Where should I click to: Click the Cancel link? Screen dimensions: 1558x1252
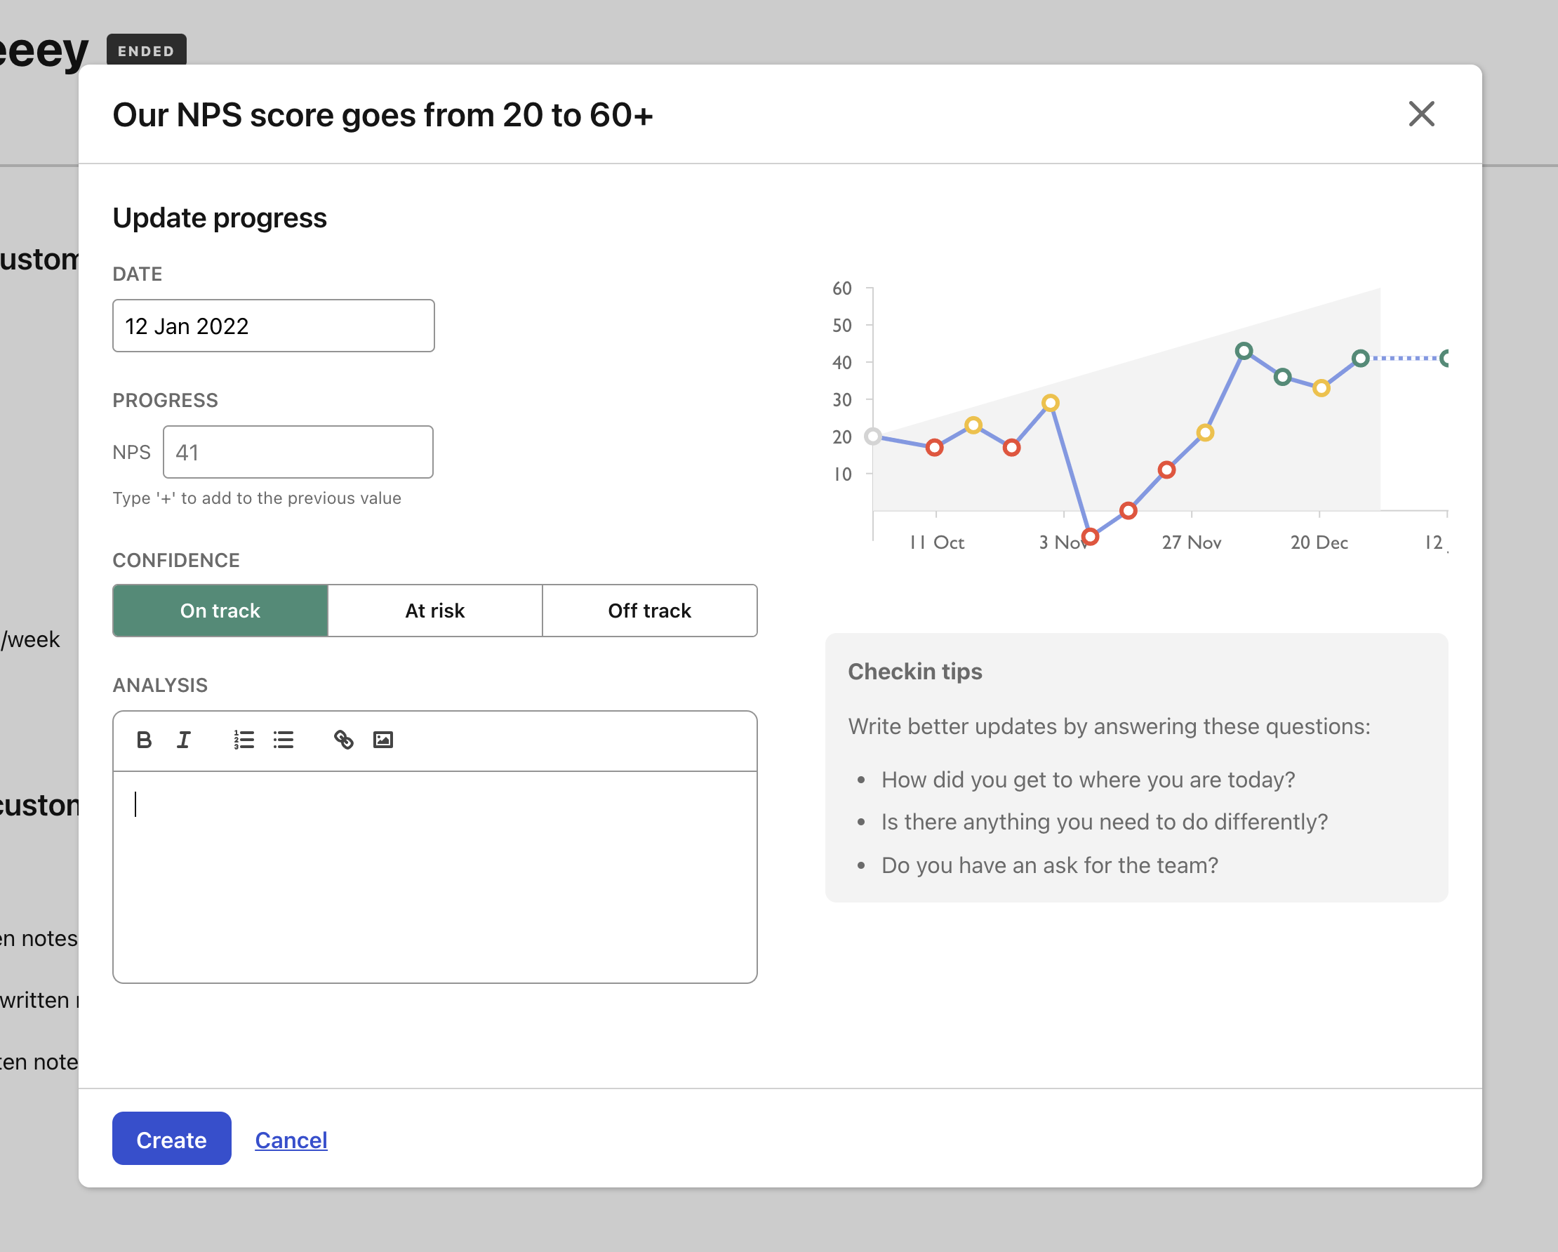(291, 1140)
